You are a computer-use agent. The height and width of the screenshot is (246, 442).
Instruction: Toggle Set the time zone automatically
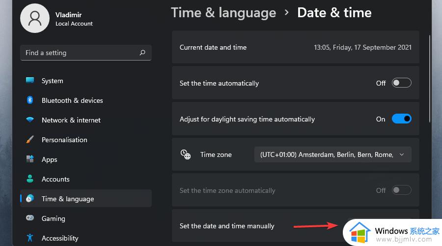(x=401, y=190)
